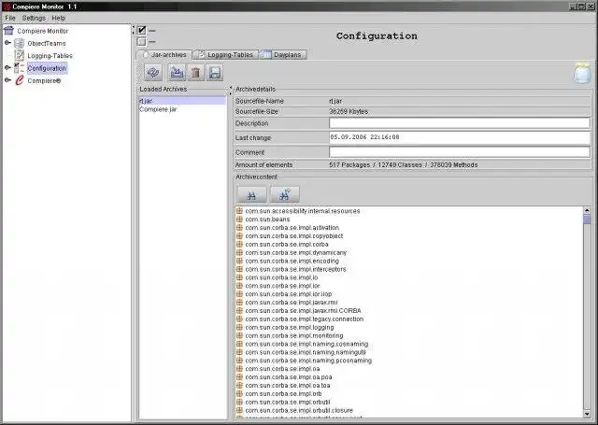Click the jar icon at top right
The width and height of the screenshot is (598, 425).
coord(582,73)
